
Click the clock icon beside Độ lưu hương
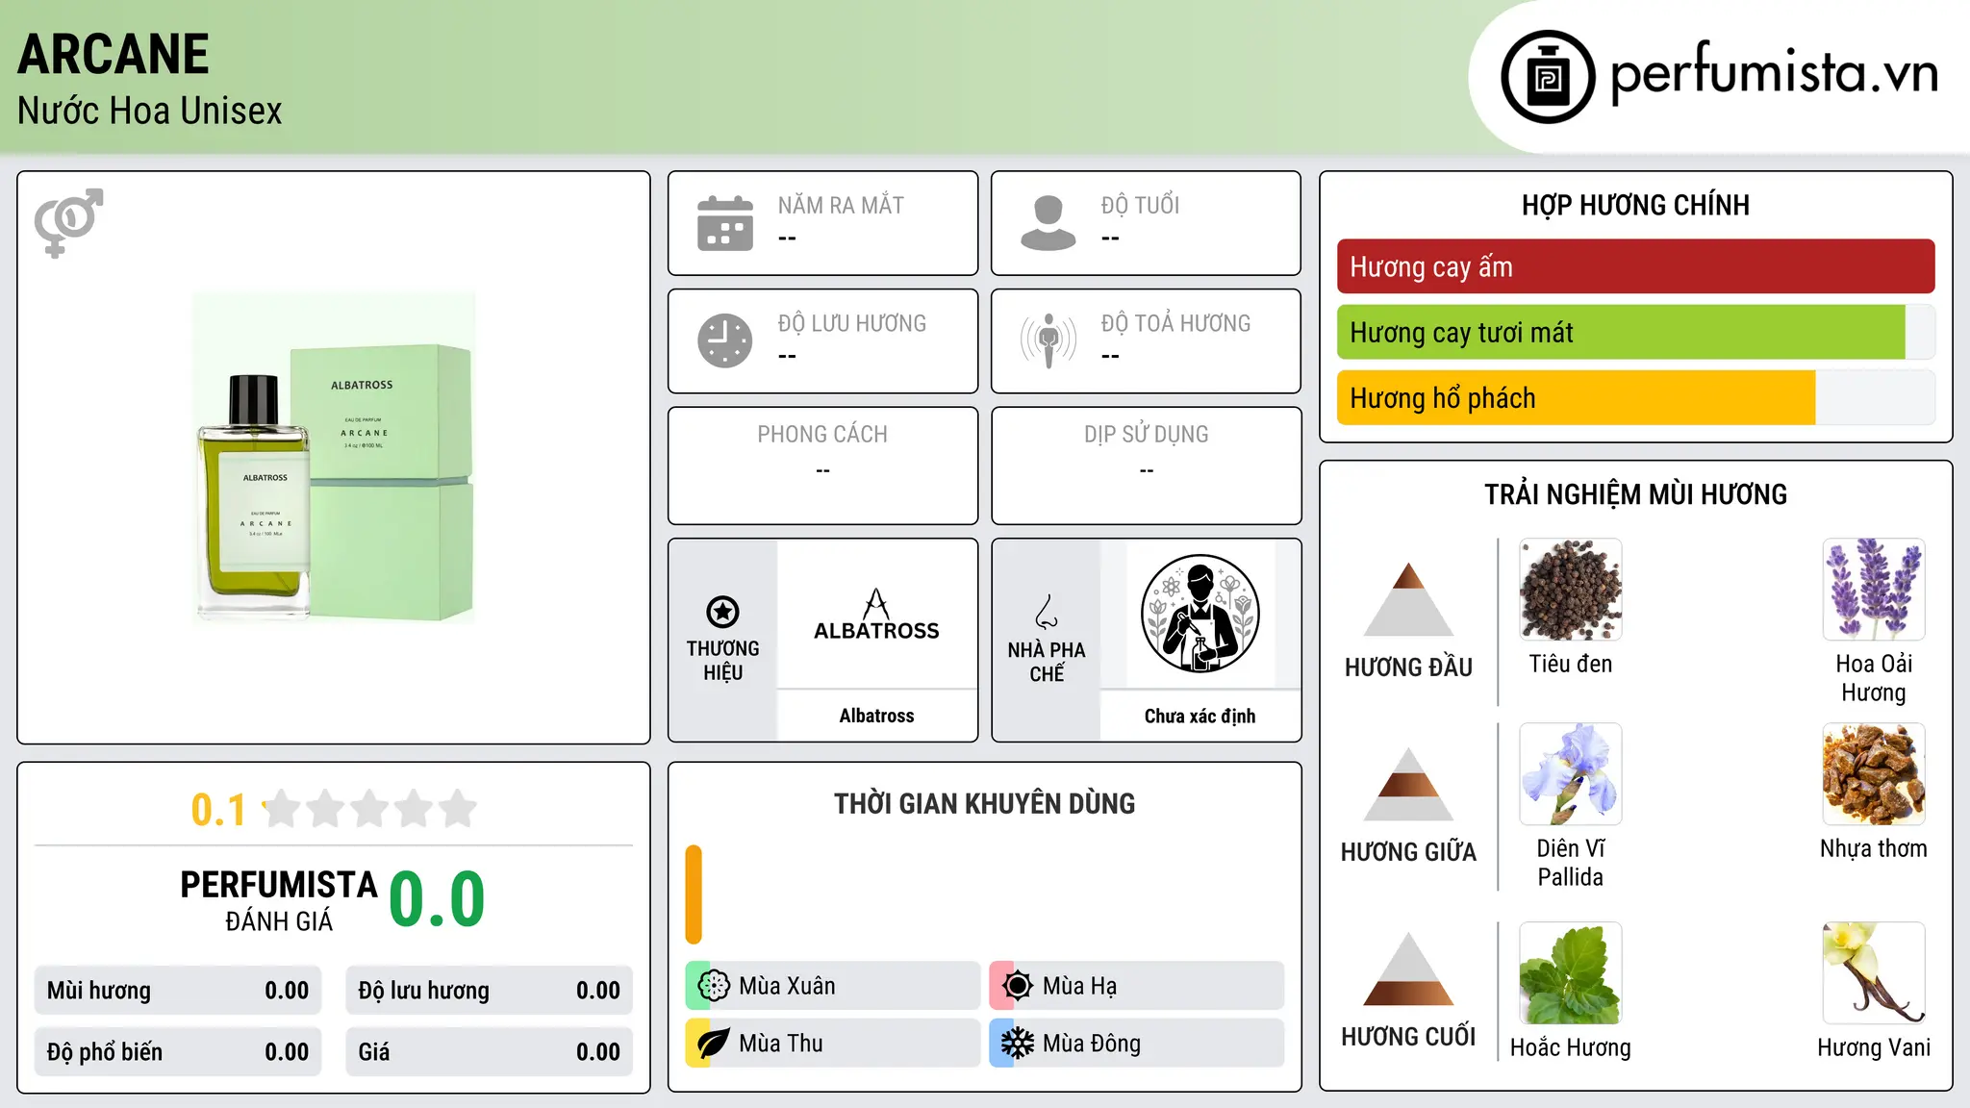click(x=725, y=340)
